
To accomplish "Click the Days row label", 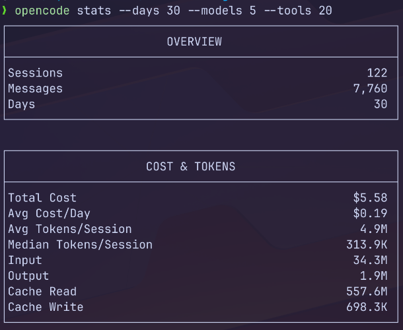I will 22,104.
